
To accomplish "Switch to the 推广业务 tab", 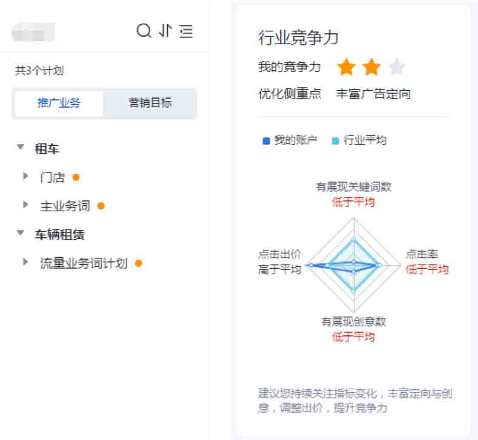I will 59,103.
